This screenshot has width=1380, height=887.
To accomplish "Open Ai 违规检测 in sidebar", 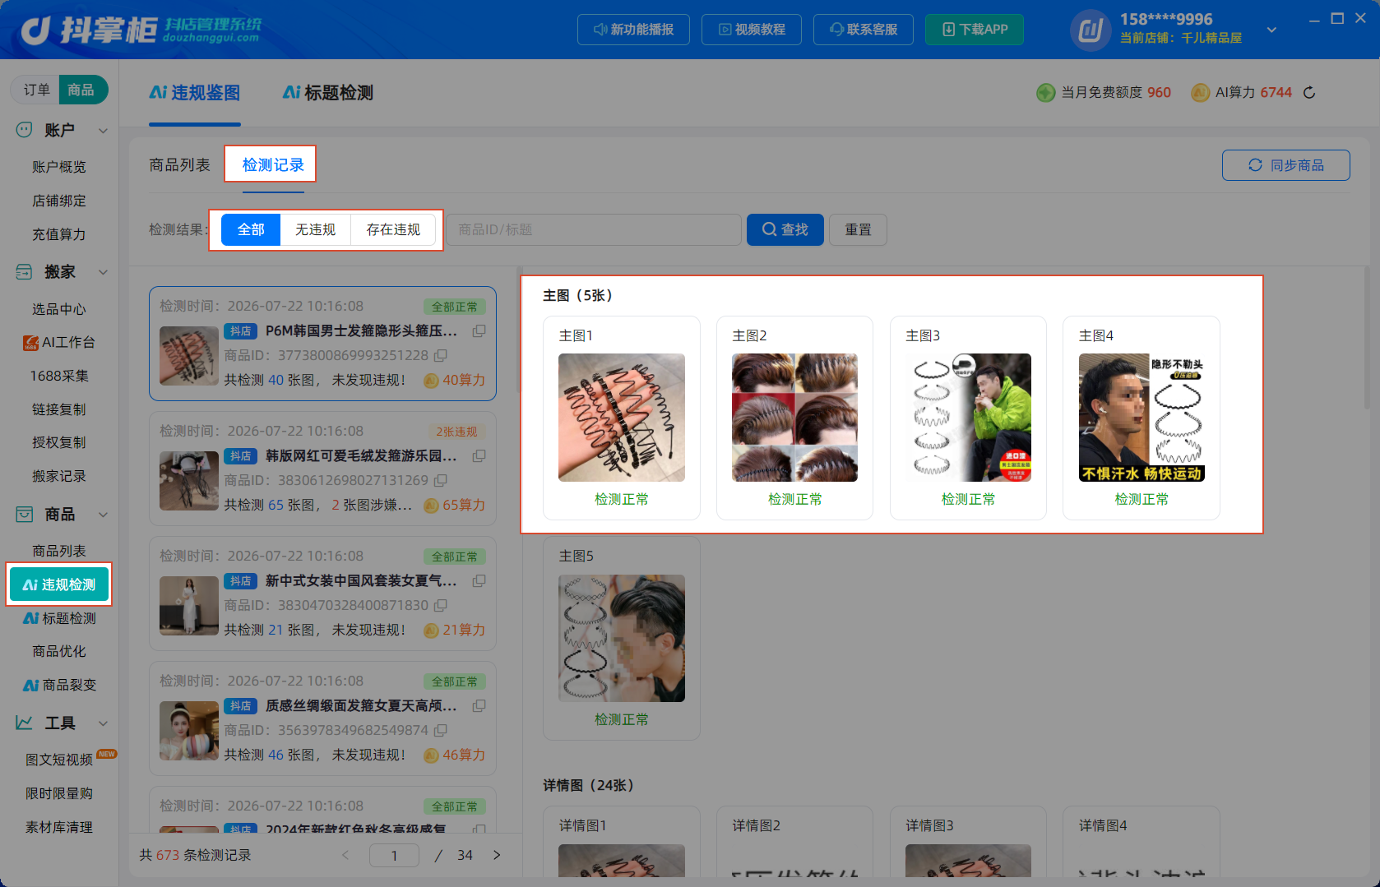I will coord(59,584).
